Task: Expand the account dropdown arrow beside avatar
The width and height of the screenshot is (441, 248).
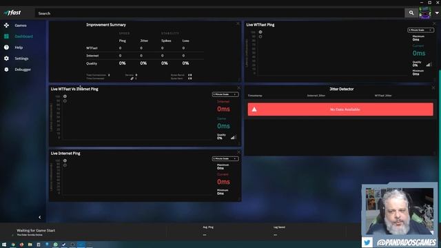Action: (437, 13)
